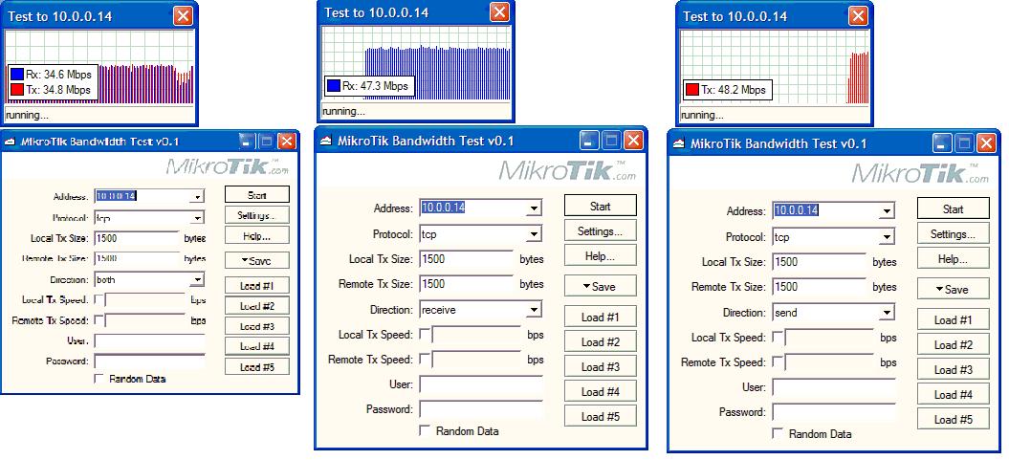Click the Local Tx Size field in both-direction window
Screen dimensions: 1009x460
tap(137, 238)
